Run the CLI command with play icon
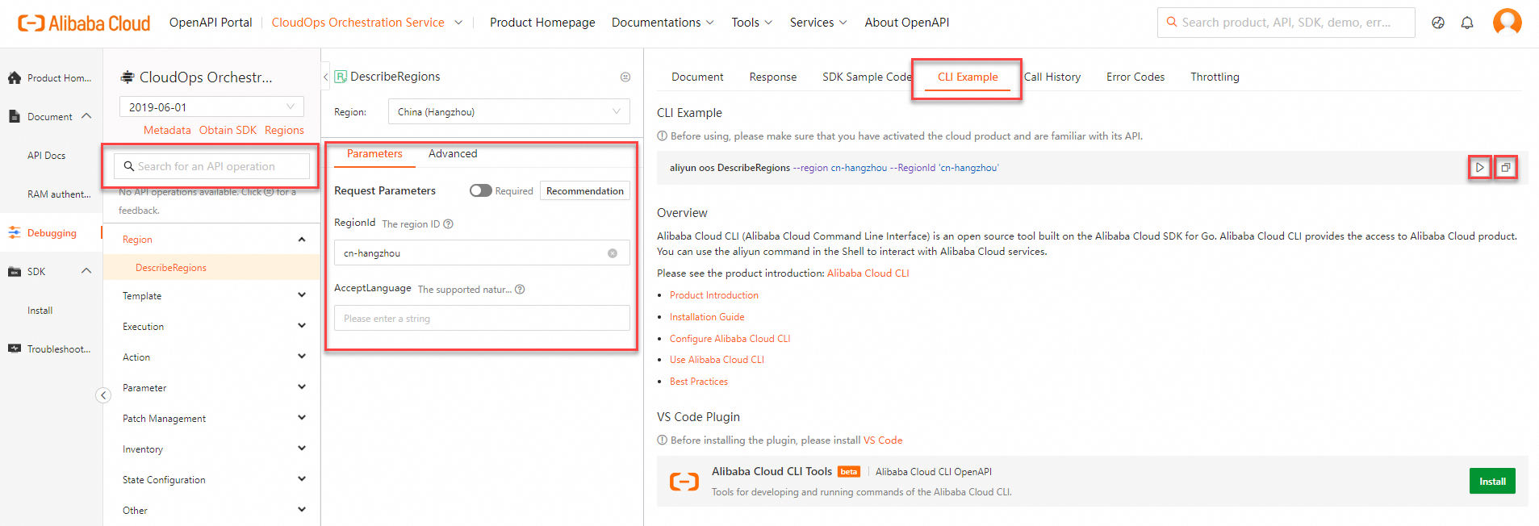This screenshot has height=526, width=1539. 1479,168
